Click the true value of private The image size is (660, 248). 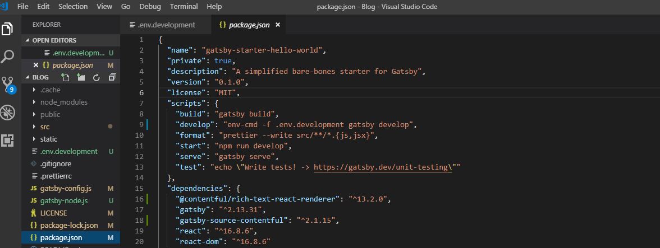click(223, 61)
